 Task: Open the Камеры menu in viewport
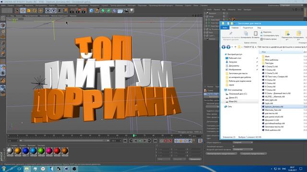(x=19, y=16)
